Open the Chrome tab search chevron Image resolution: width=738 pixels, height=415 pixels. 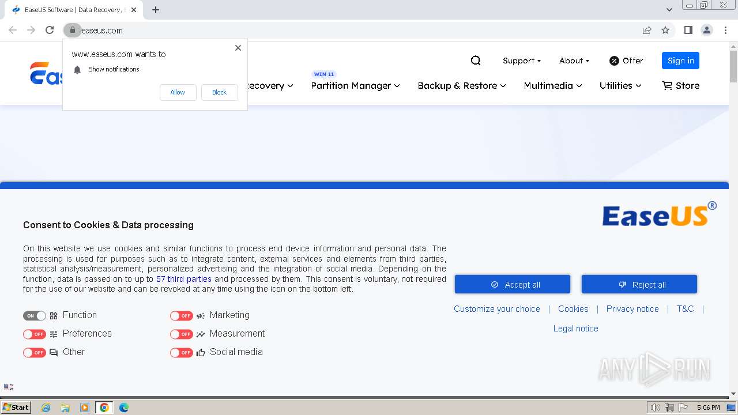[x=669, y=10]
